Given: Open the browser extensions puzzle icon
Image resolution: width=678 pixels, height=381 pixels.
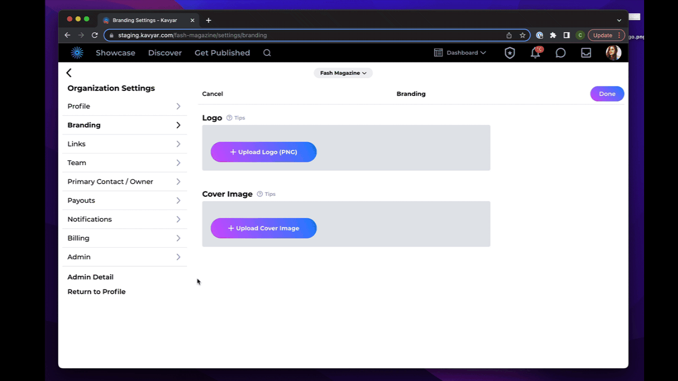Looking at the screenshot, I should point(553,35).
